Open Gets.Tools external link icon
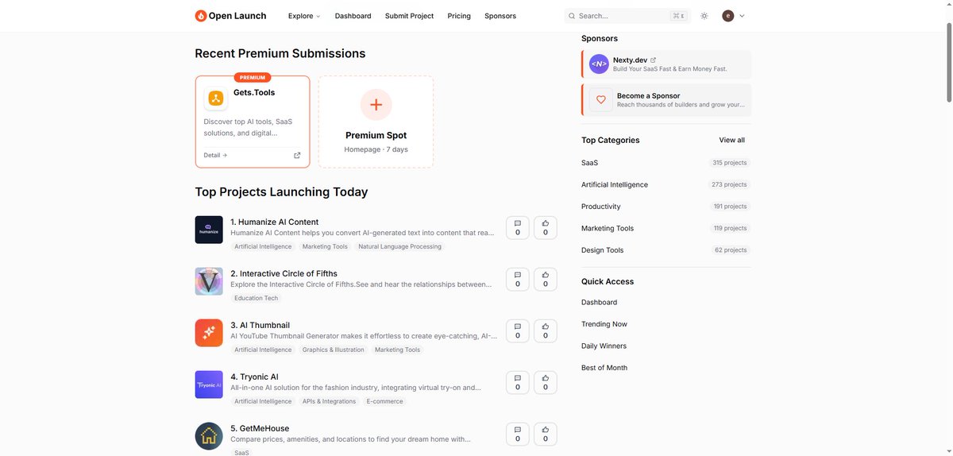The height and width of the screenshot is (456, 953). pyautogui.click(x=297, y=155)
